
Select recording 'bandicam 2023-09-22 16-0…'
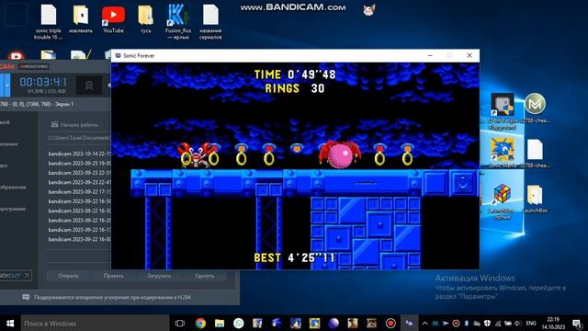[79, 239]
